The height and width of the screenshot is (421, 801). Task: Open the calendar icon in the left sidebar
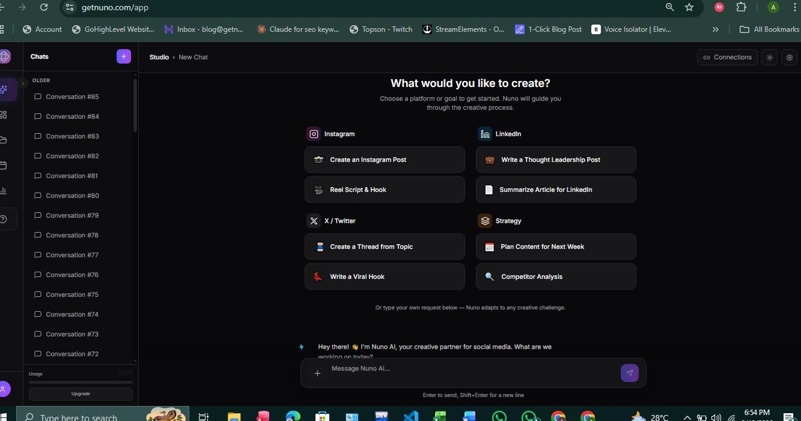(x=4, y=166)
